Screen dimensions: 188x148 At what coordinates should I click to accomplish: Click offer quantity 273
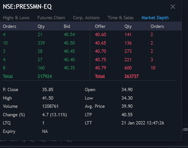[128, 51]
